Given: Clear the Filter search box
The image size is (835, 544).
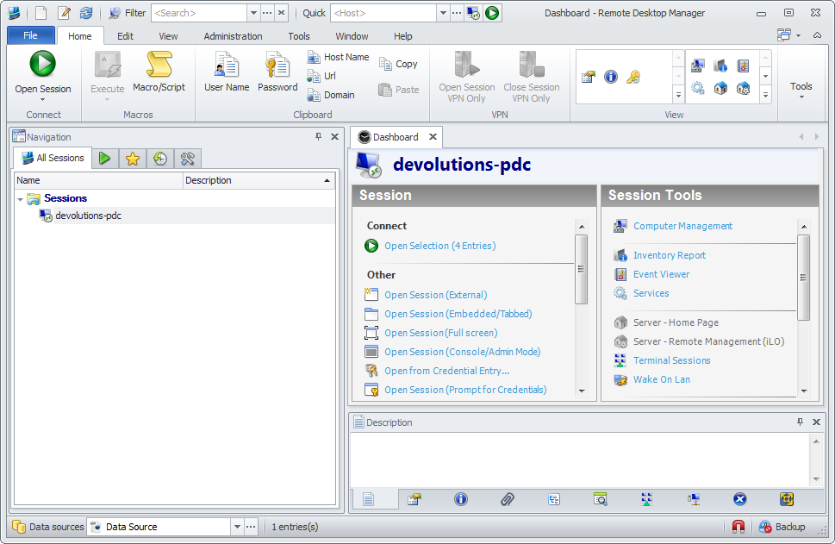Looking at the screenshot, I should pos(281,13).
